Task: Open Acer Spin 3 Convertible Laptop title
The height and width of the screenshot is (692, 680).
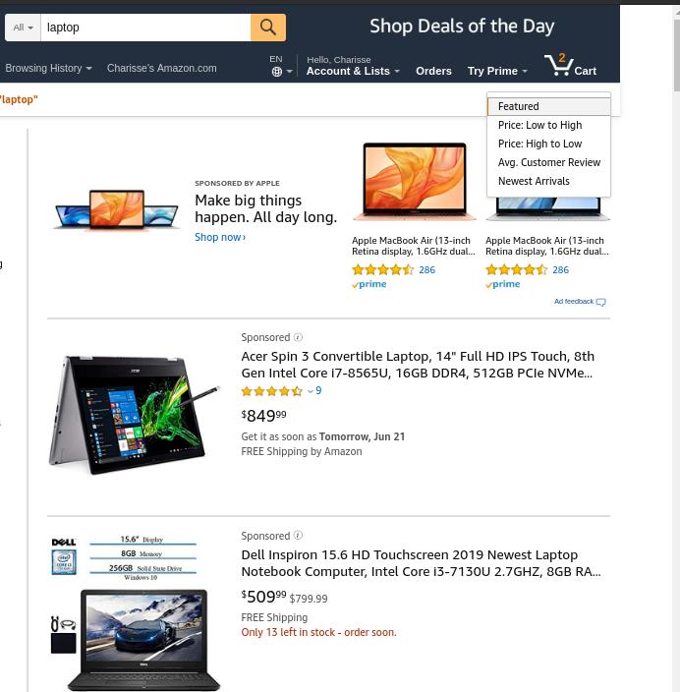Action: point(418,365)
